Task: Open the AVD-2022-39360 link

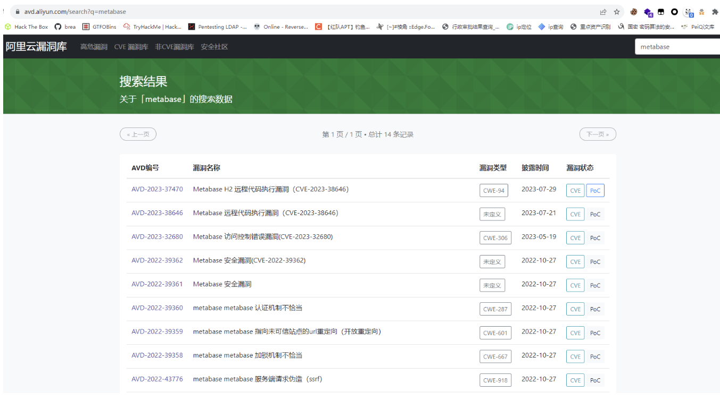Action: click(157, 308)
